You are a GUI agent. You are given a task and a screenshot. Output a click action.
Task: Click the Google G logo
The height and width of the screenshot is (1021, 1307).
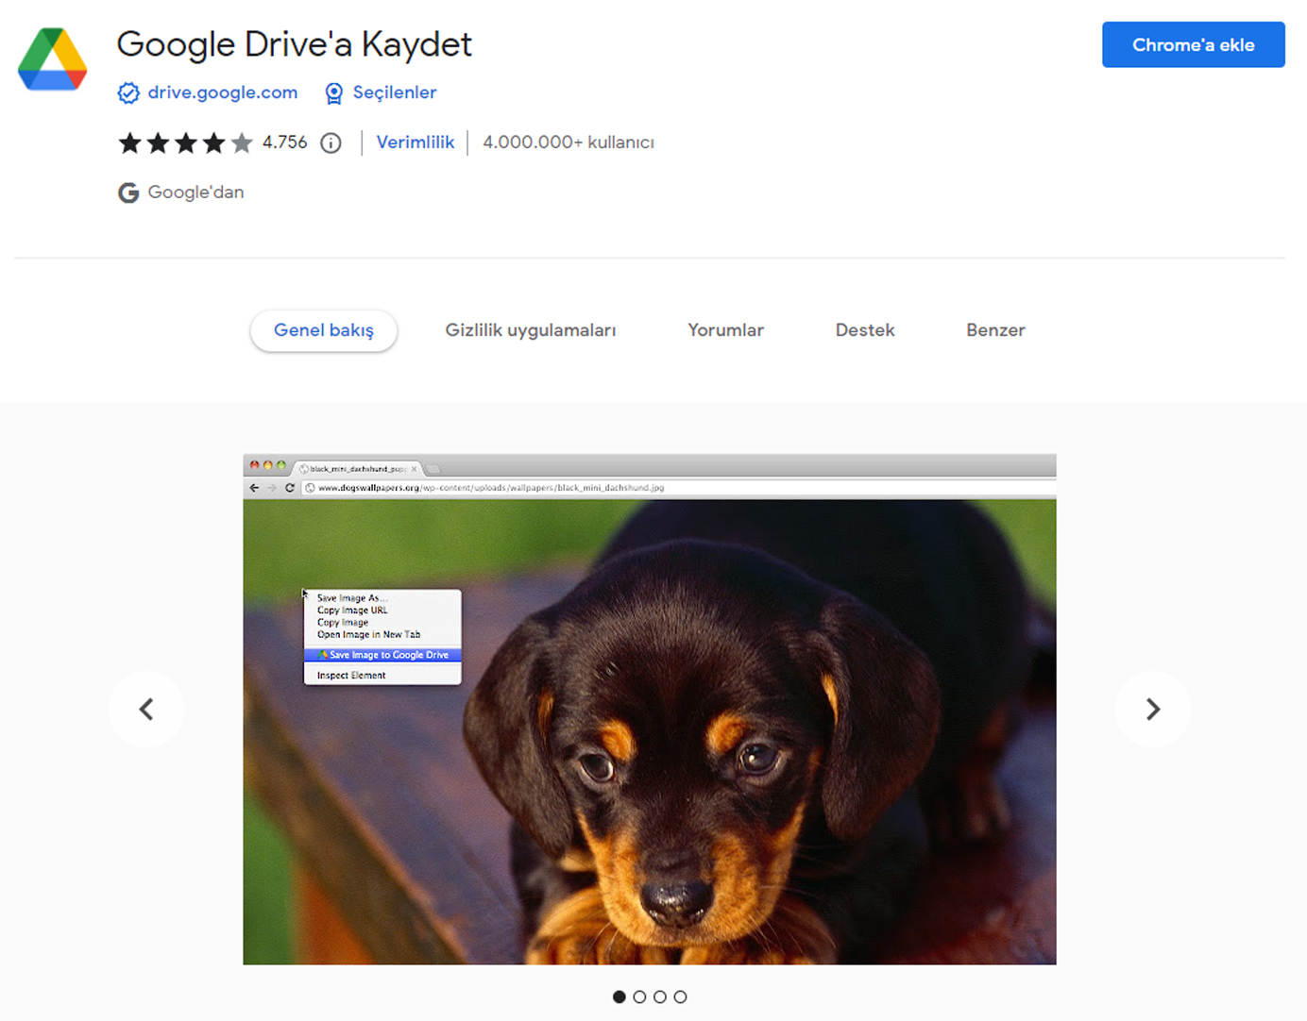tap(128, 192)
